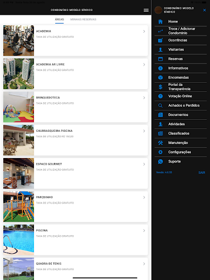
Task: Click the Troca / Adicionar Condomínio arrows icon
Action: point(160,31)
